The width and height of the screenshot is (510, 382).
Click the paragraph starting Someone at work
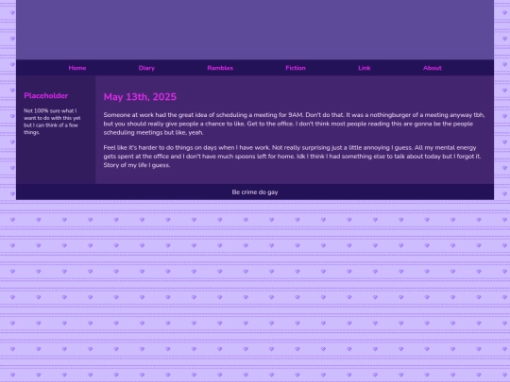294,124
